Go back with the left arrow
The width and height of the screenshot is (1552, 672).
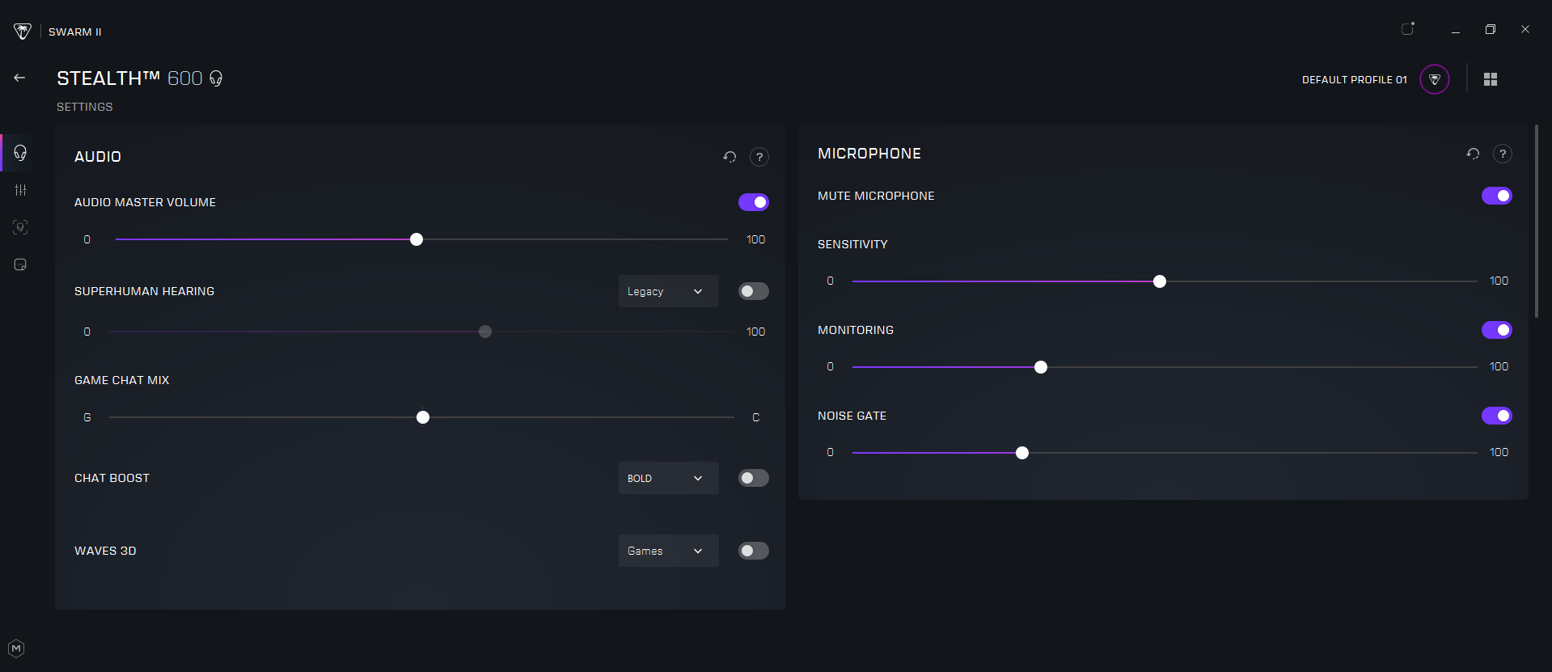pos(19,78)
